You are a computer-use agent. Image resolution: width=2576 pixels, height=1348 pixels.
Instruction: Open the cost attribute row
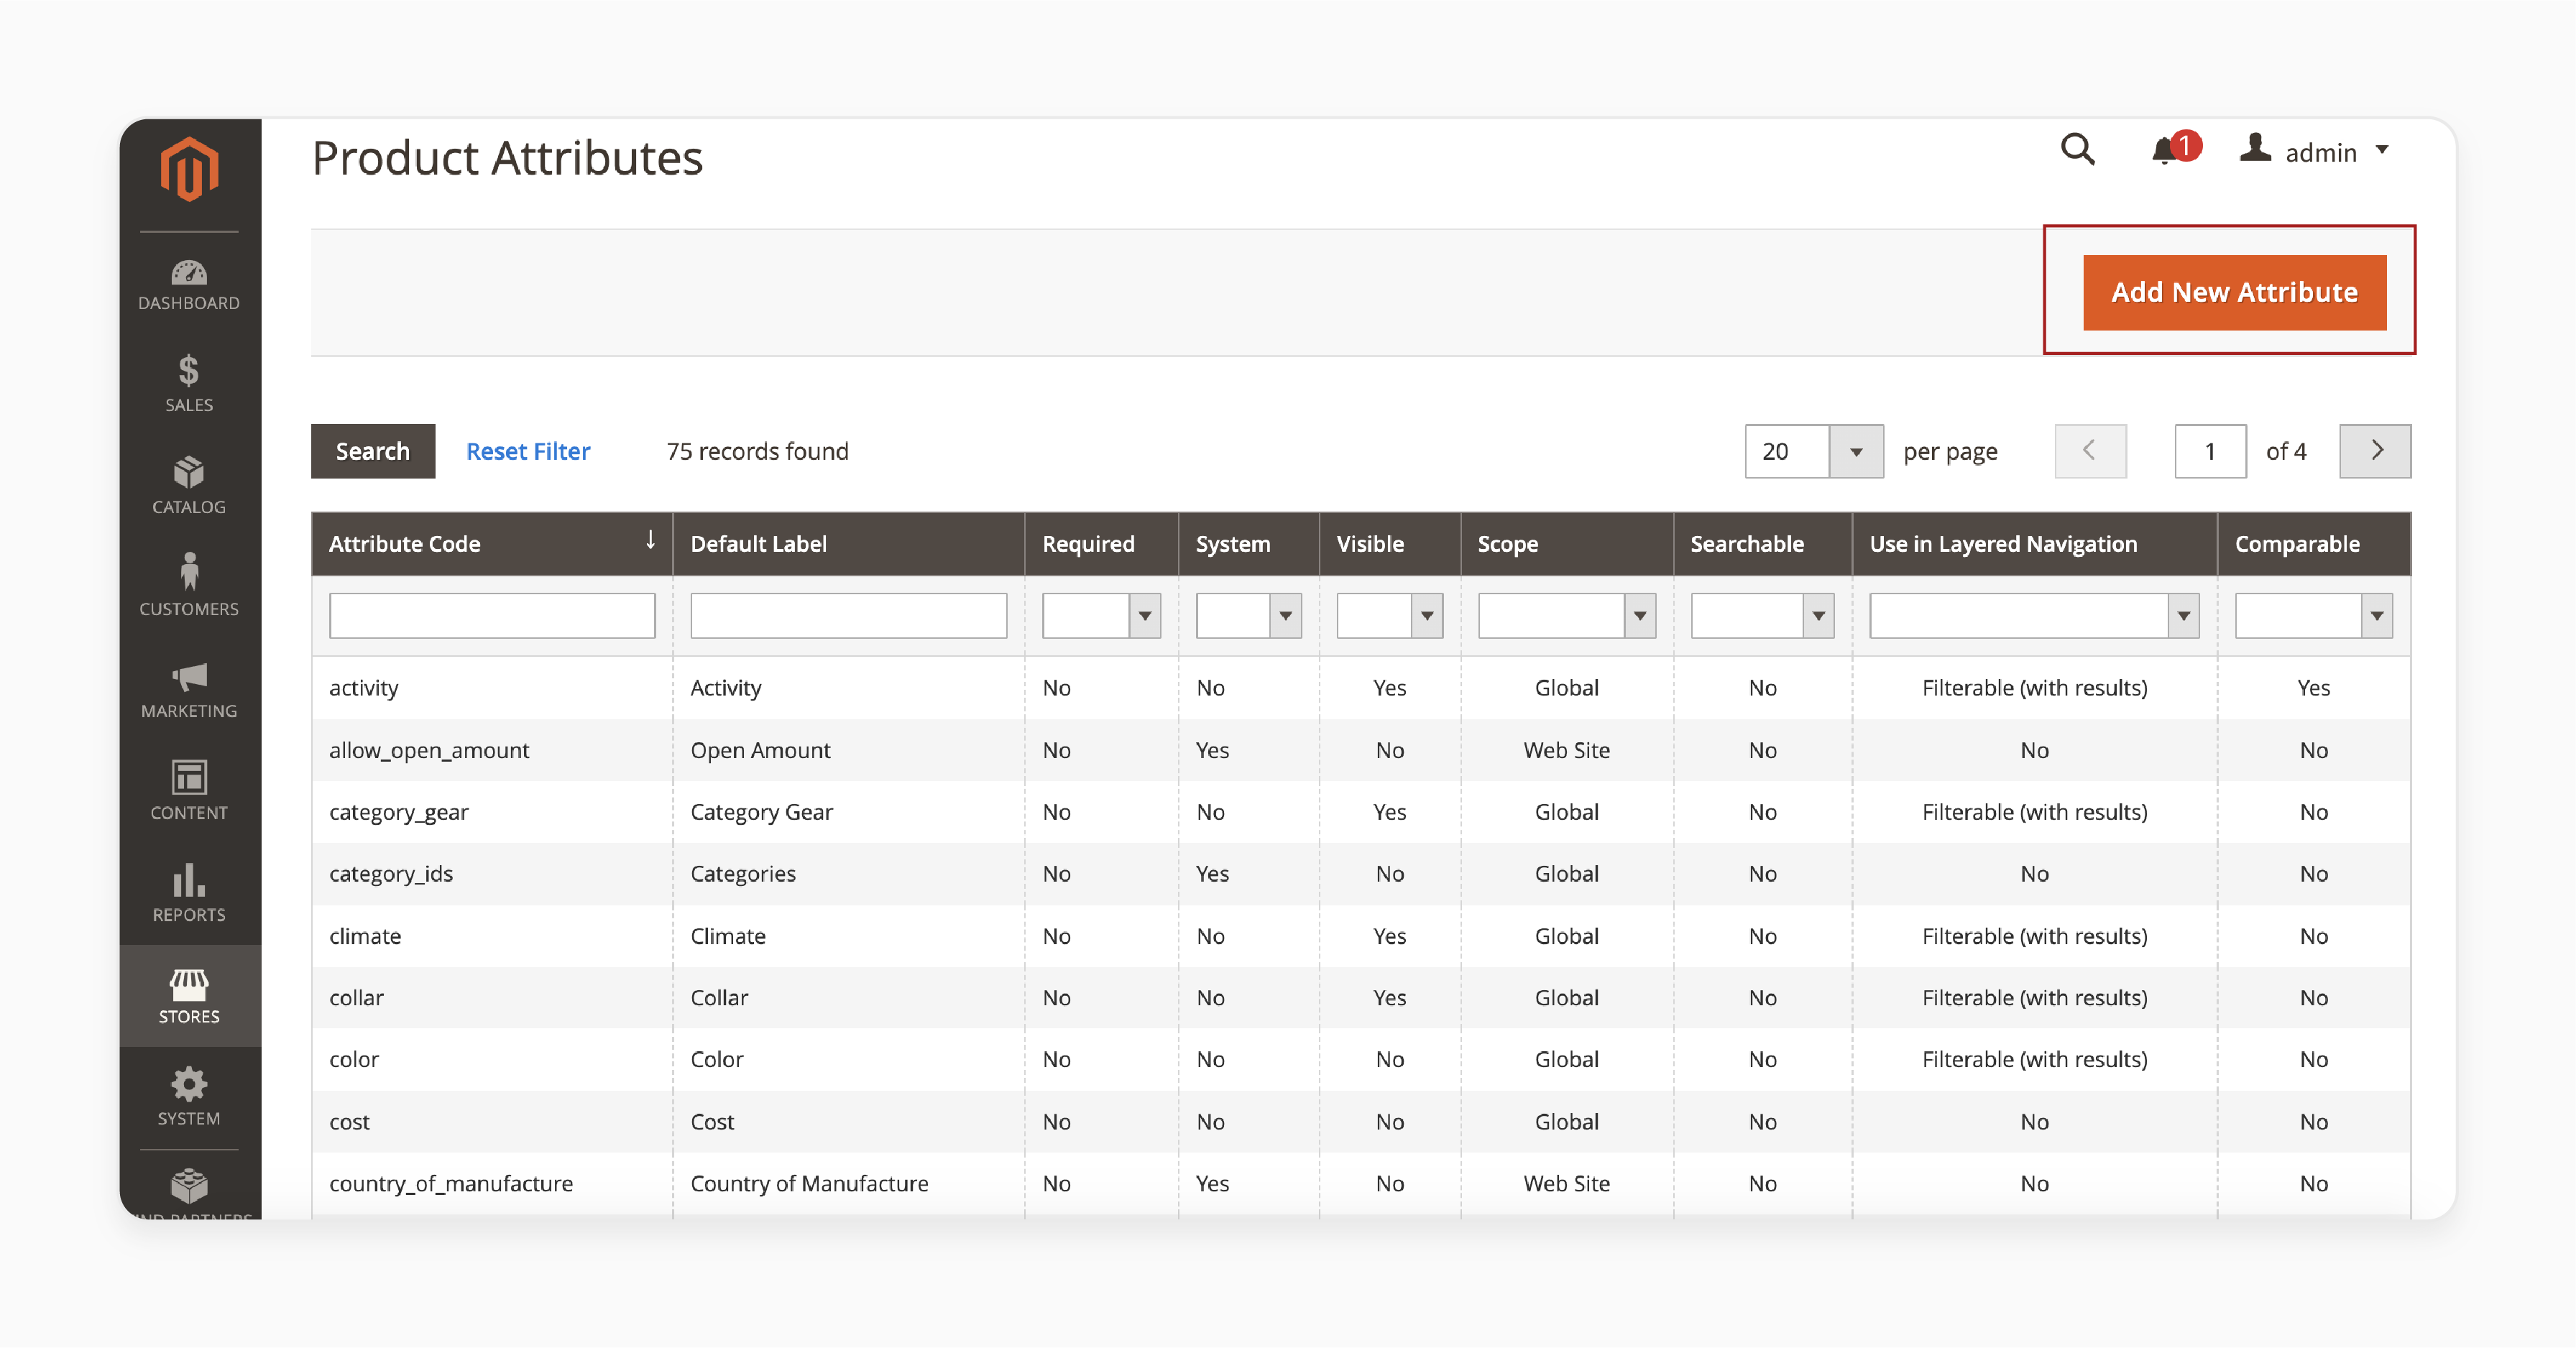1361,1122
